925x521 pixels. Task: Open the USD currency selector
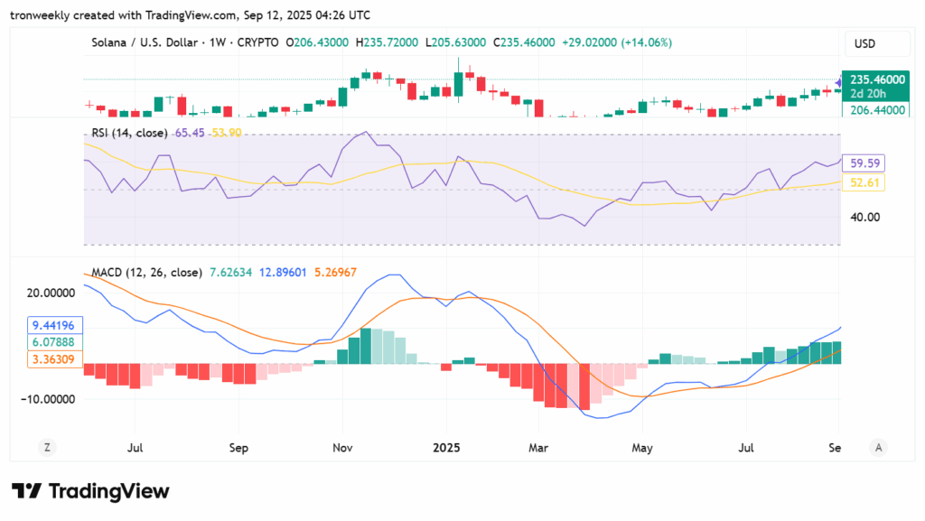tap(877, 43)
